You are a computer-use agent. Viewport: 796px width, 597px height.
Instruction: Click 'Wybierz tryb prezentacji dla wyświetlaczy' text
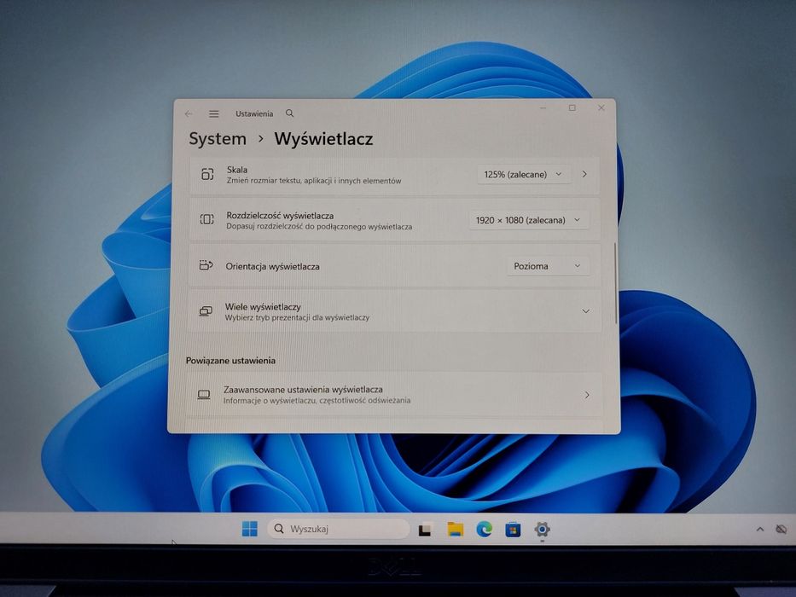coord(297,317)
